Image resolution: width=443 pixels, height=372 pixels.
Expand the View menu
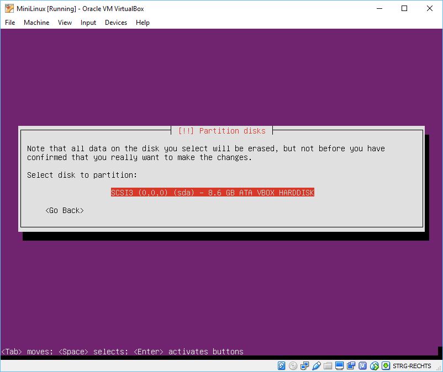pyautogui.click(x=65, y=23)
